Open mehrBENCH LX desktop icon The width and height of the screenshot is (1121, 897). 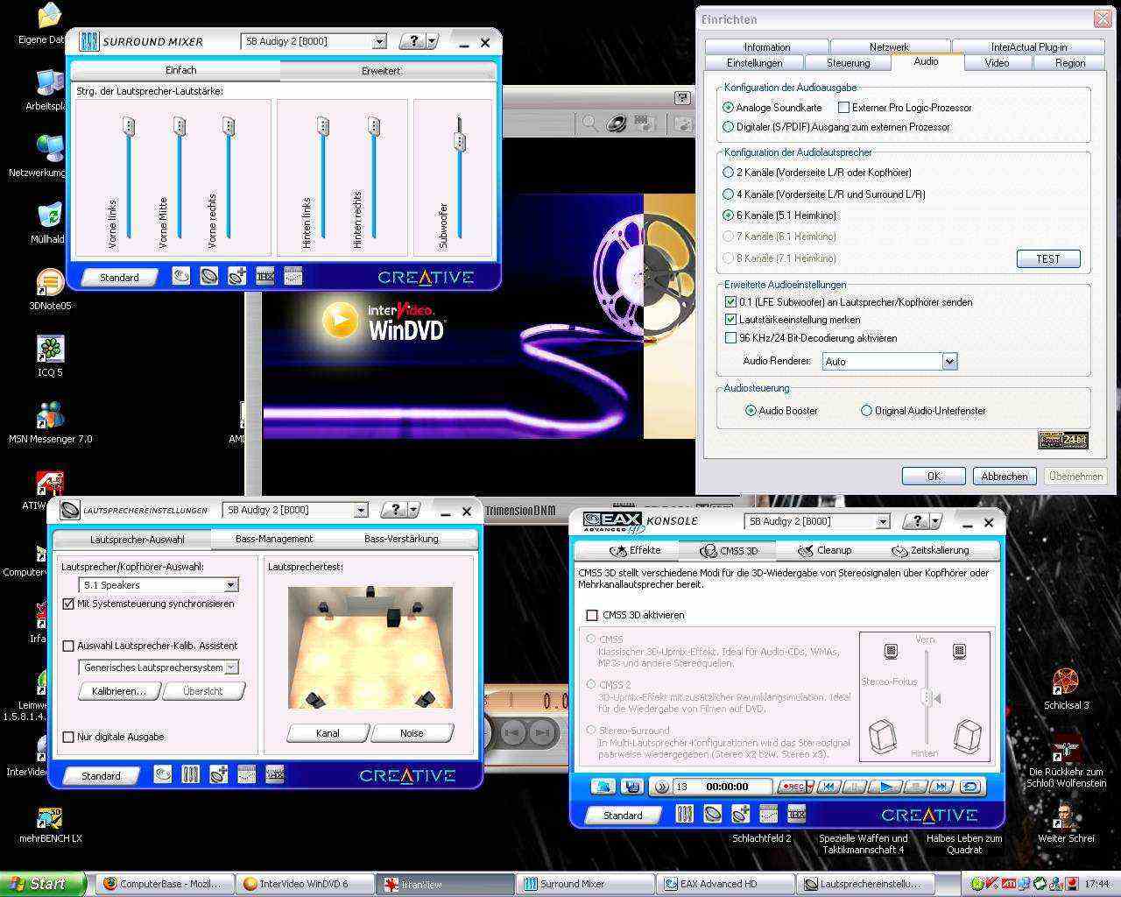tap(50, 824)
